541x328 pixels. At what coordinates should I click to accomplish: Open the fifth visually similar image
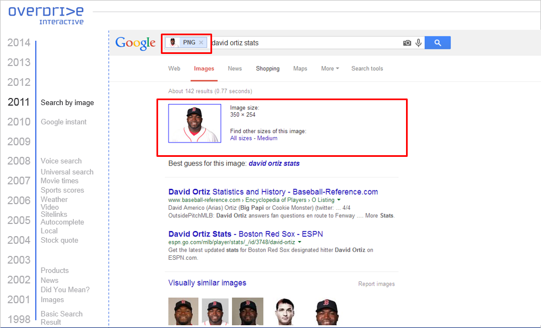pos(327,312)
